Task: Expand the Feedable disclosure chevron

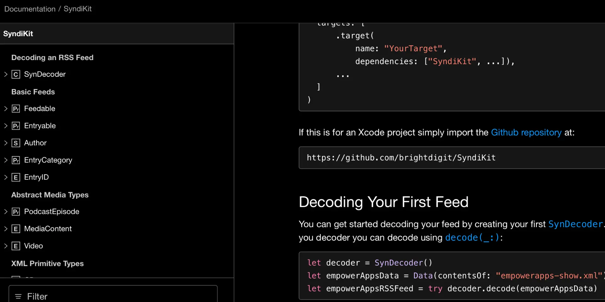Action: (x=6, y=109)
